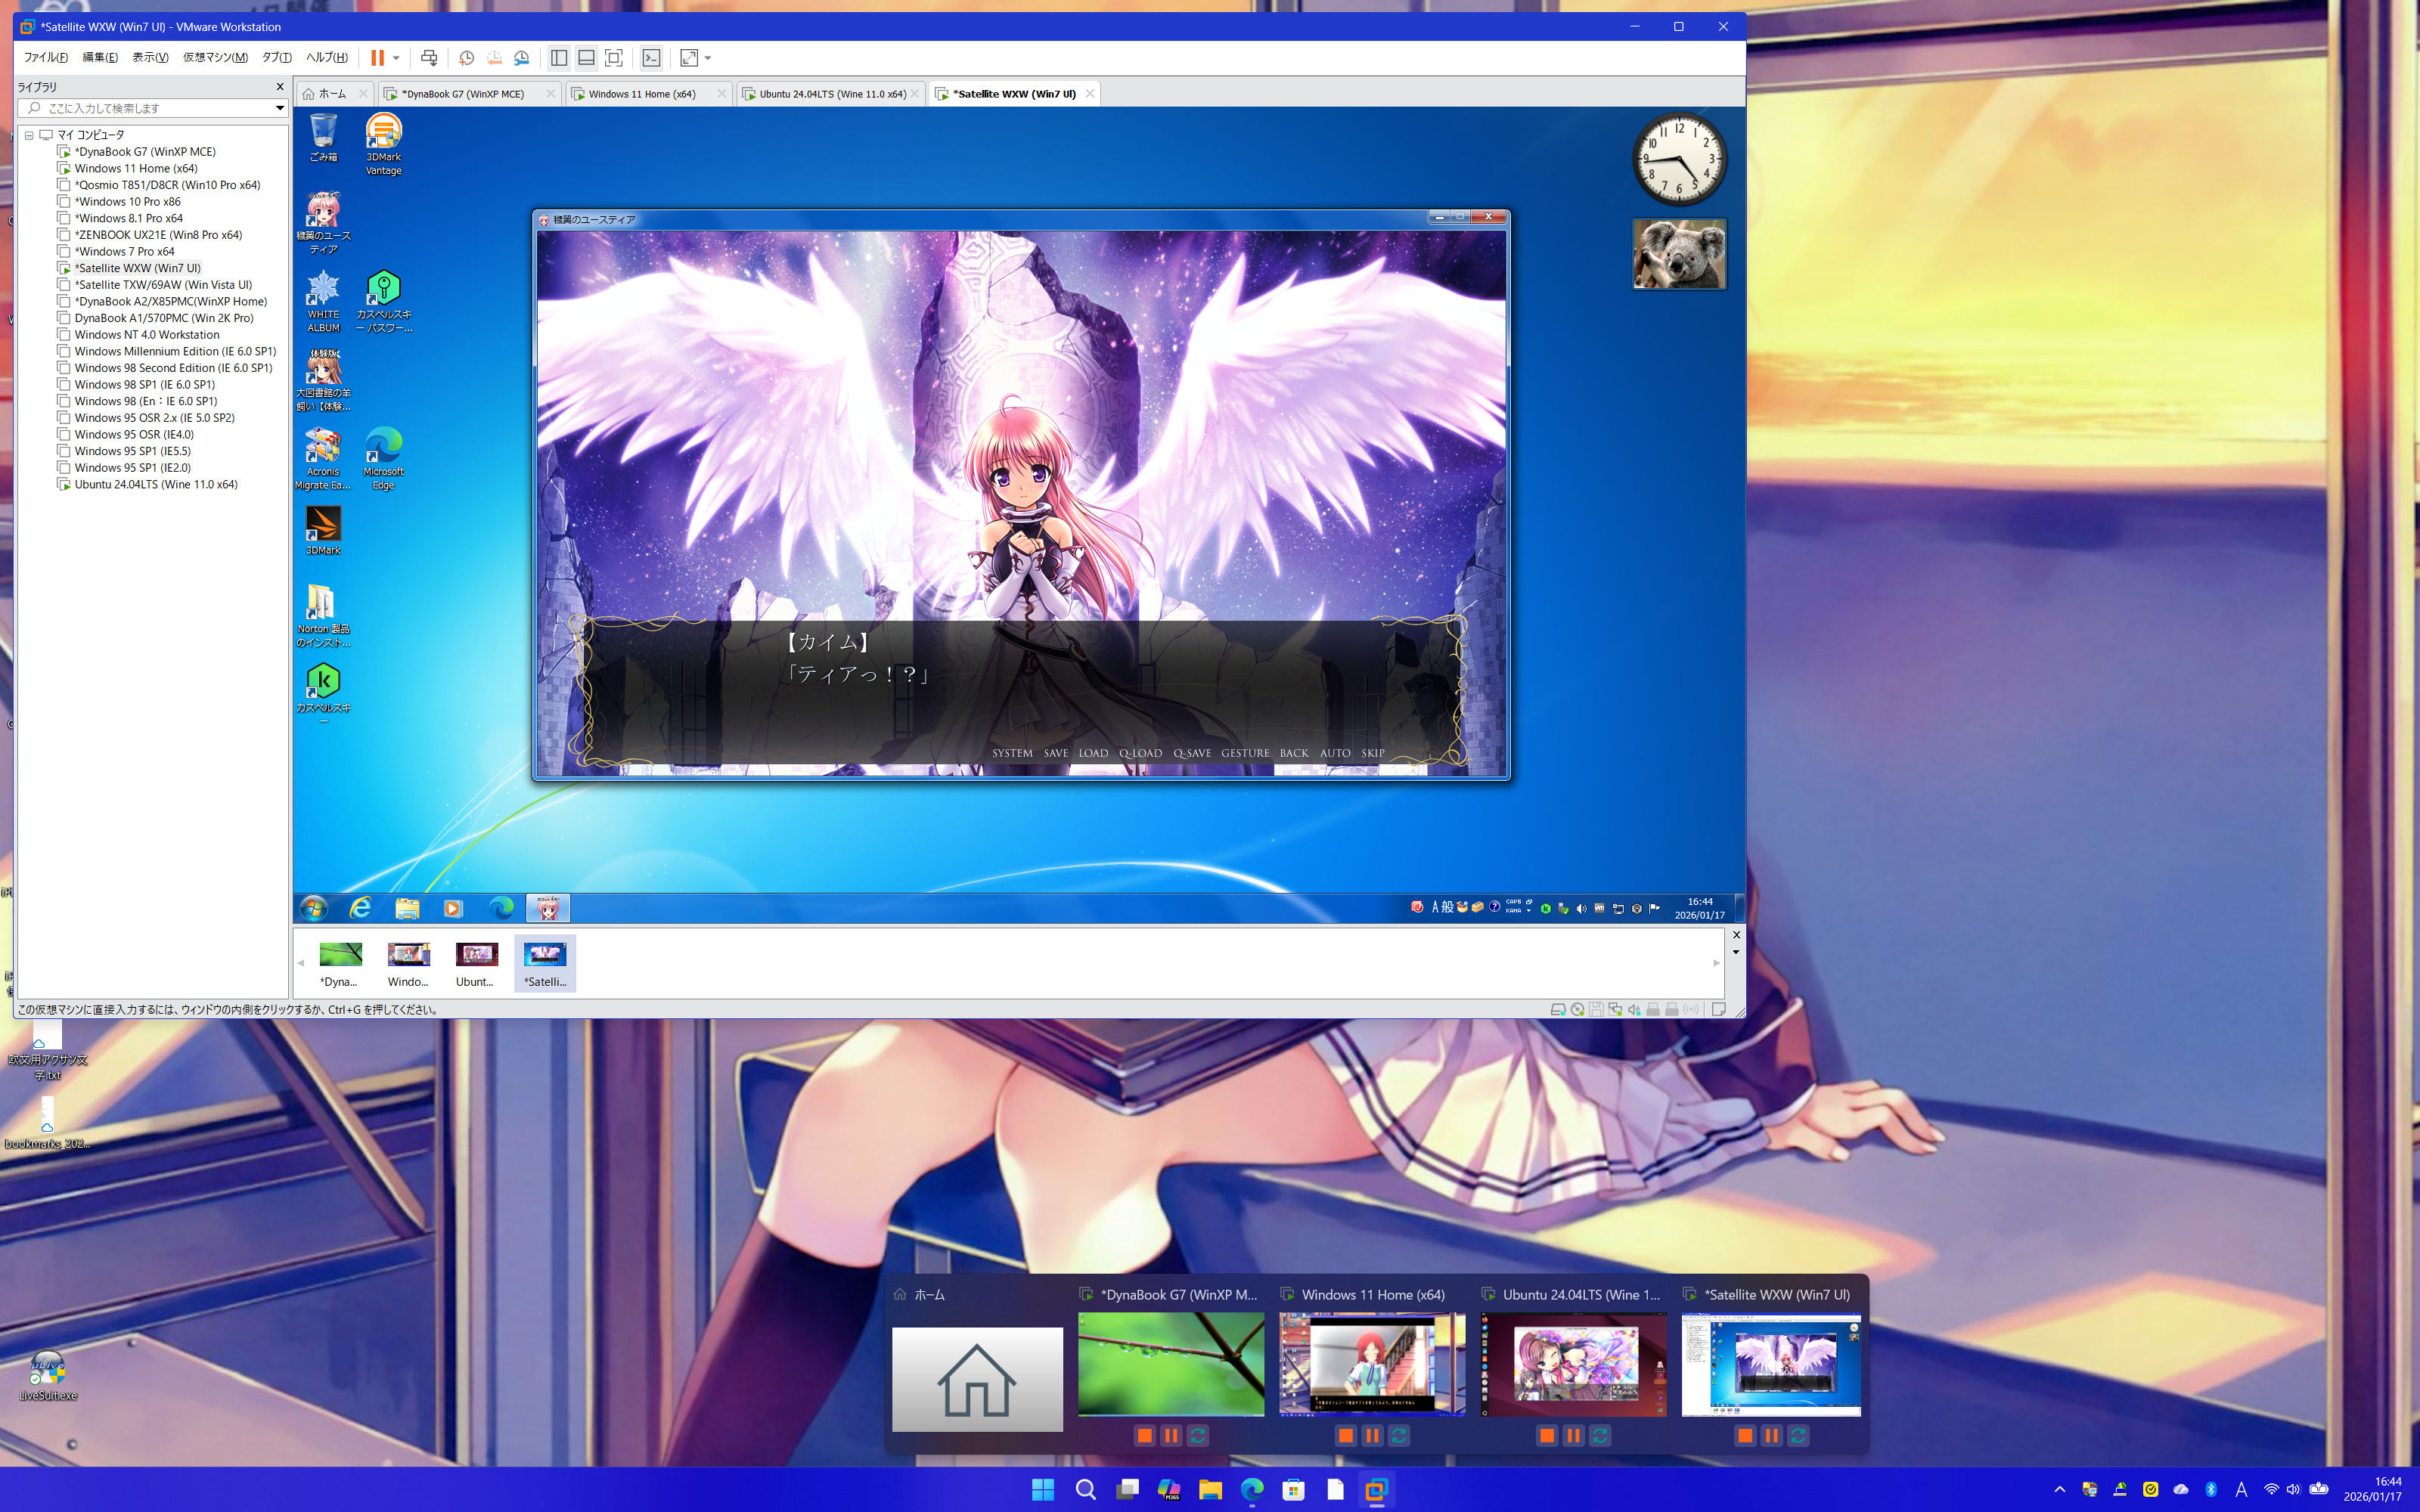Open Snapshot Manager from the toolbar icon

[x=522, y=58]
